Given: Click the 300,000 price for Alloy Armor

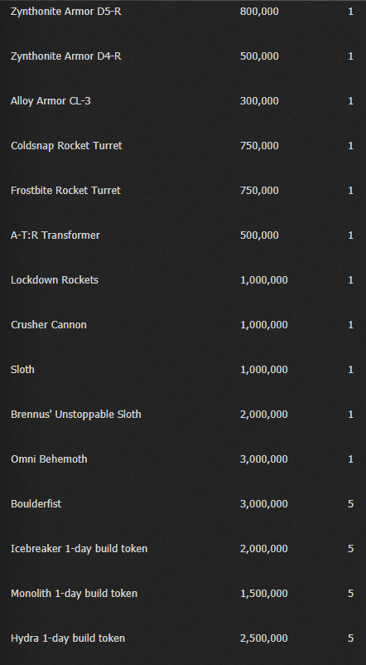Looking at the screenshot, I should click(x=259, y=101).
